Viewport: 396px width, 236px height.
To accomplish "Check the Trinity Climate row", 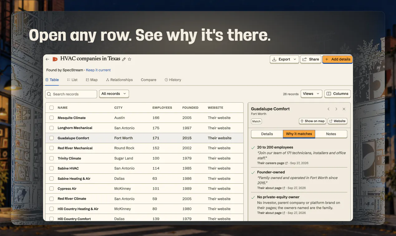I will pos(51,158).
